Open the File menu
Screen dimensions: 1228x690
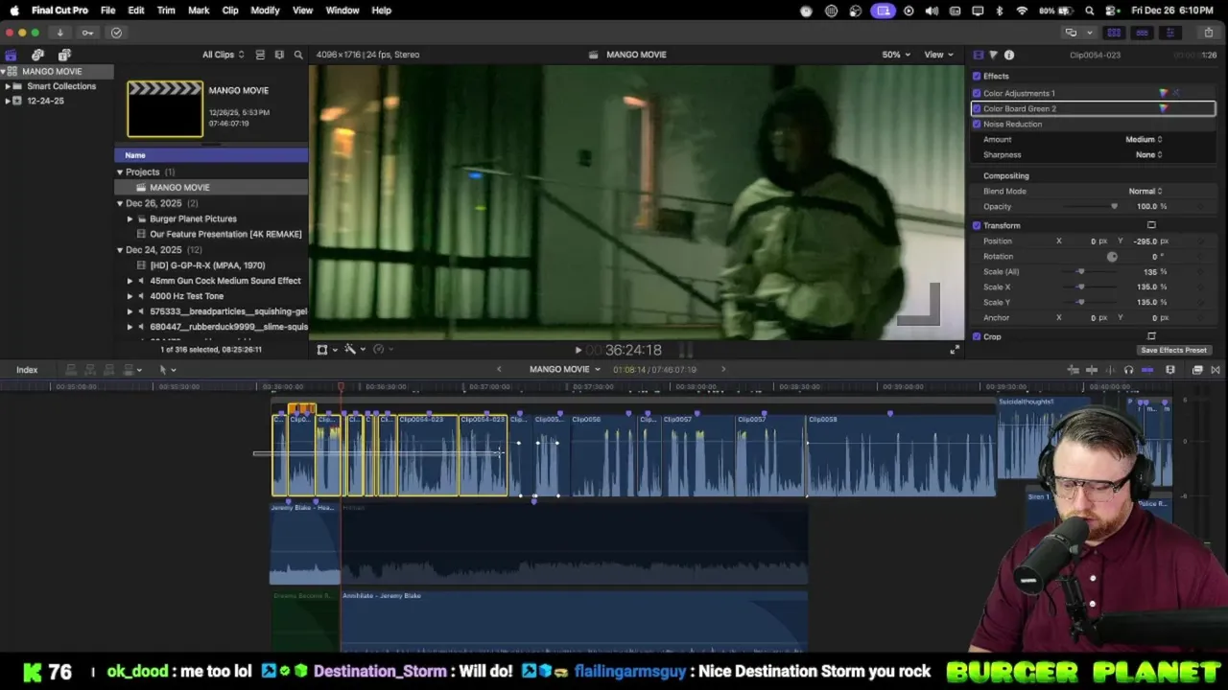tap(108, 11)
